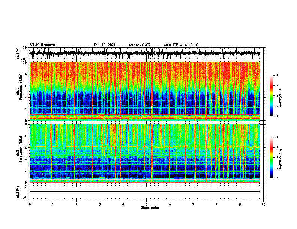The height and width of the screenshot is (229, 297).
Task: Click the "VLF Spectra" plot title
Action: click(42, 45)
